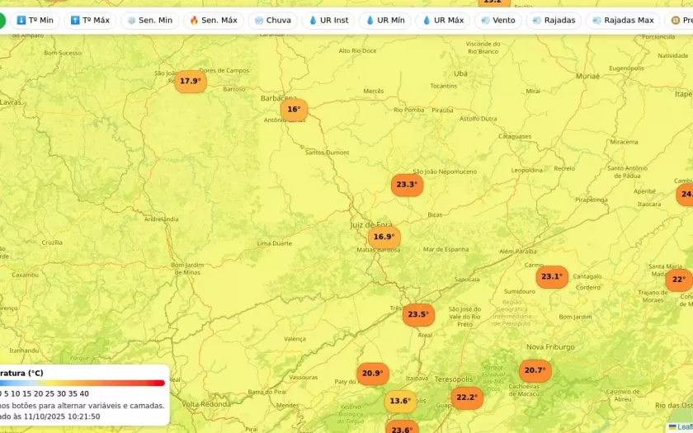Show the Sen. Min layer

point(149,21)
